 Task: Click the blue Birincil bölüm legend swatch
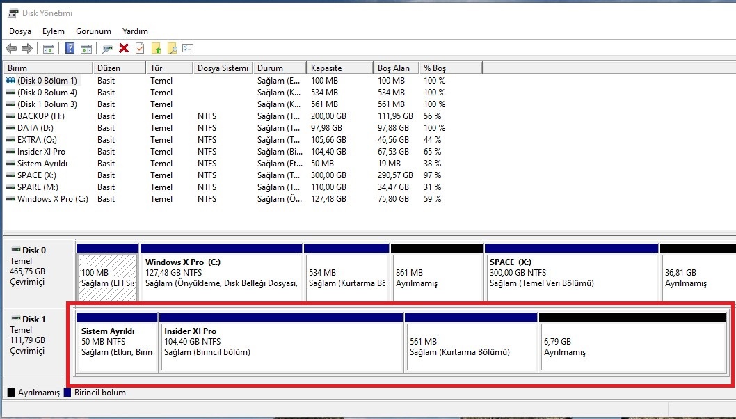click(x=67, y=393)
